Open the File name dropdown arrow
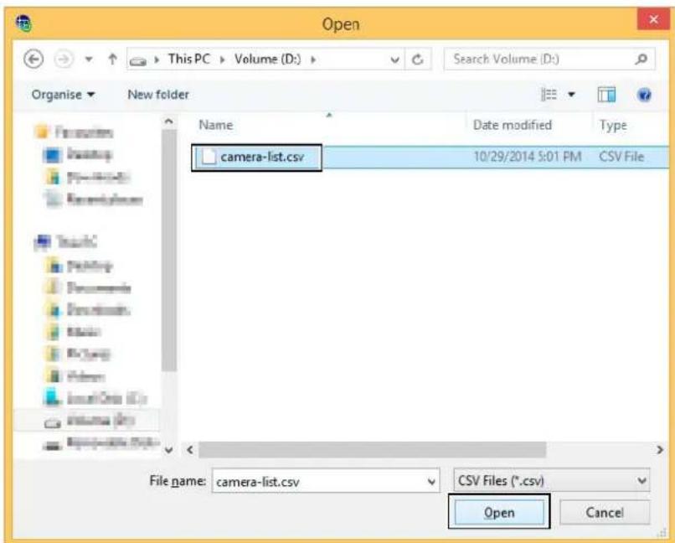 431,482
